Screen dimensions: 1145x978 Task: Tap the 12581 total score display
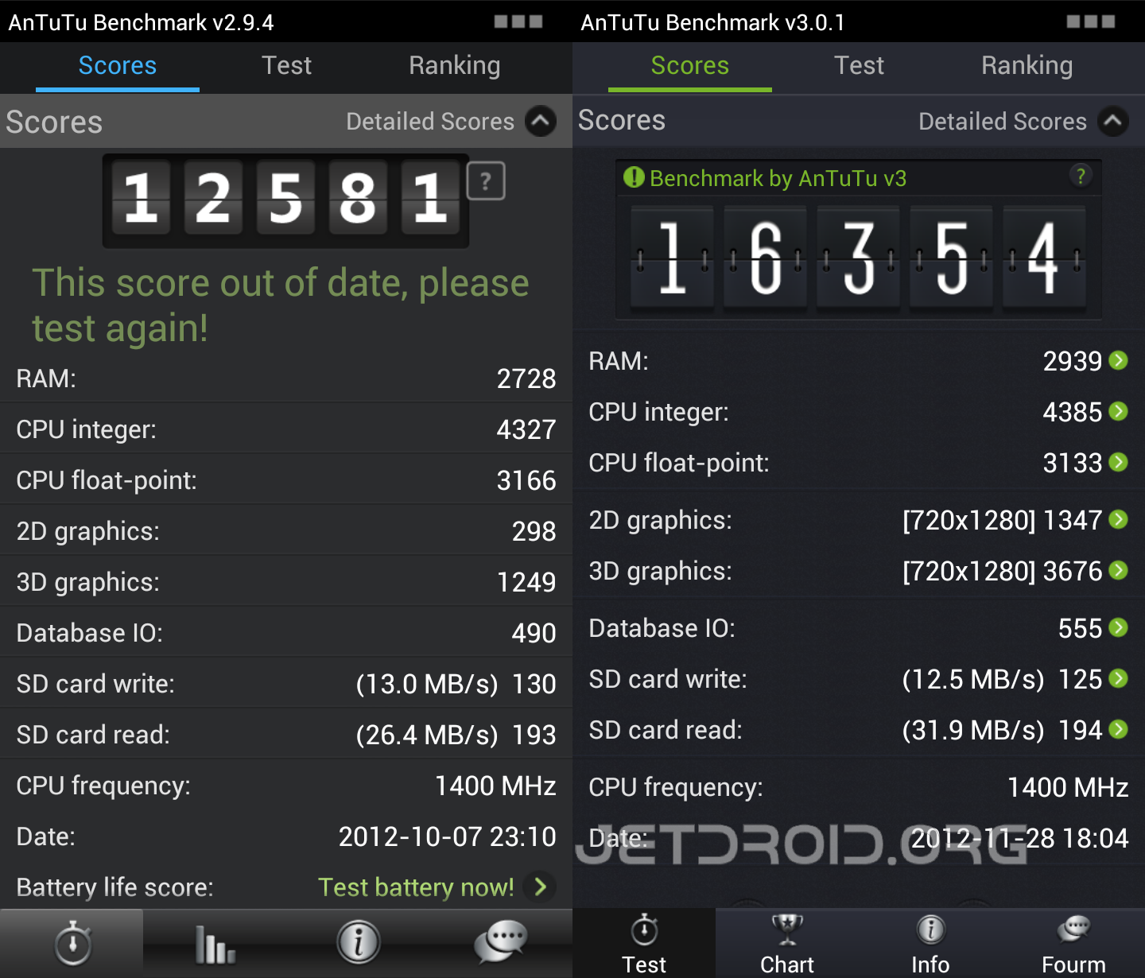[285, 200]
